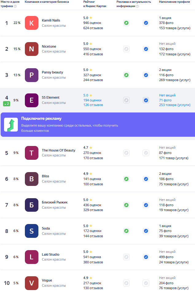Click the Bliss B avatar

pyautogui.click(x=32, y=179)
